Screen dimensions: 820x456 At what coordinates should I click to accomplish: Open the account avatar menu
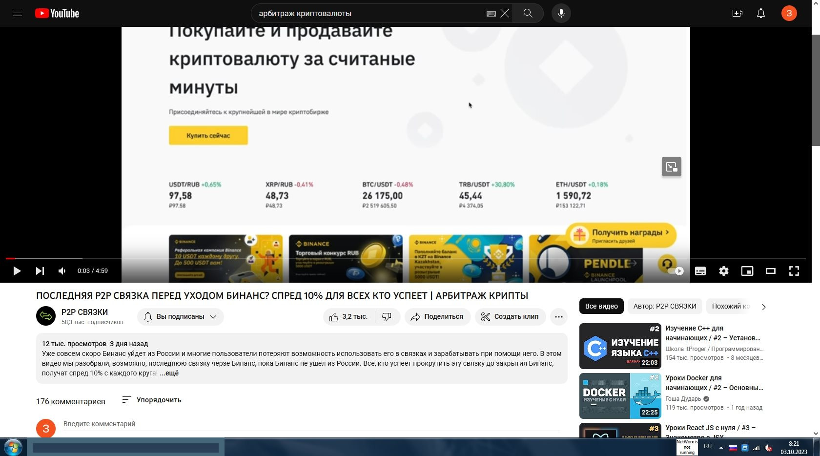coord(789,13)
